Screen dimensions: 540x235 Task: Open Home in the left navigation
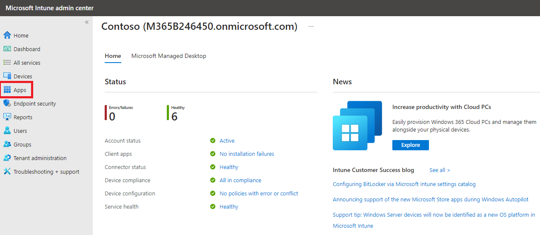(x=21, y=35)
